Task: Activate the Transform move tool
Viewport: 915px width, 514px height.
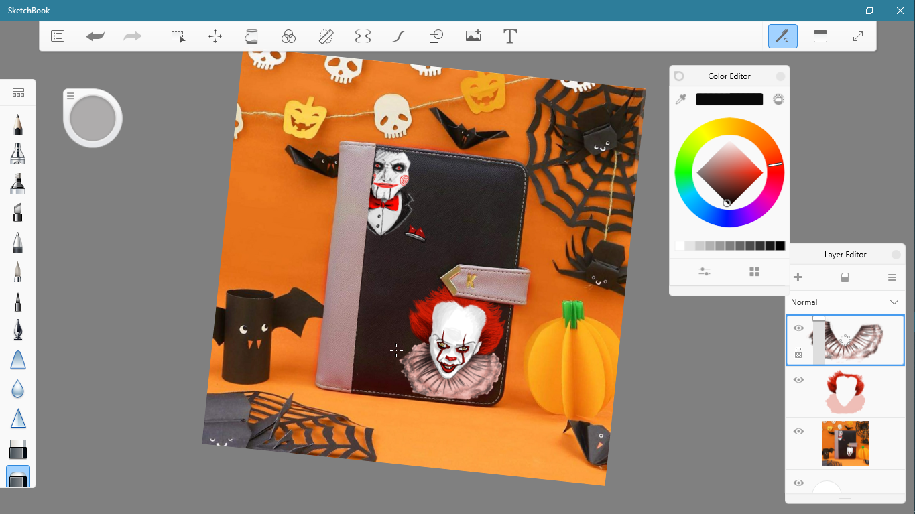Action: 215,36
